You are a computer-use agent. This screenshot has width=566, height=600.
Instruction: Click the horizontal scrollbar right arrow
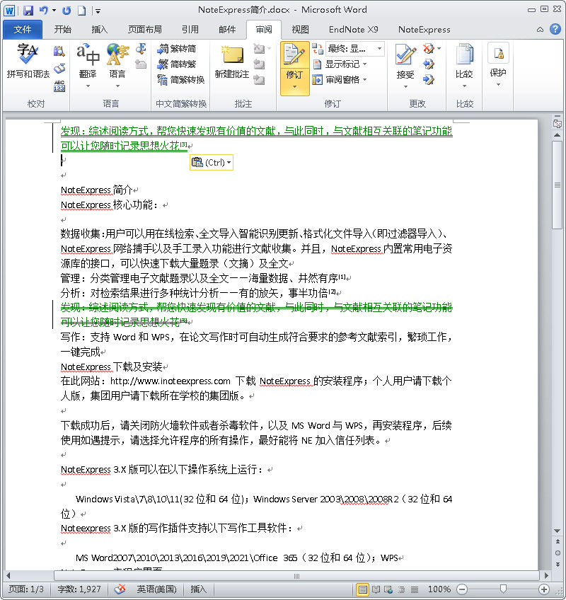[546, 575]
